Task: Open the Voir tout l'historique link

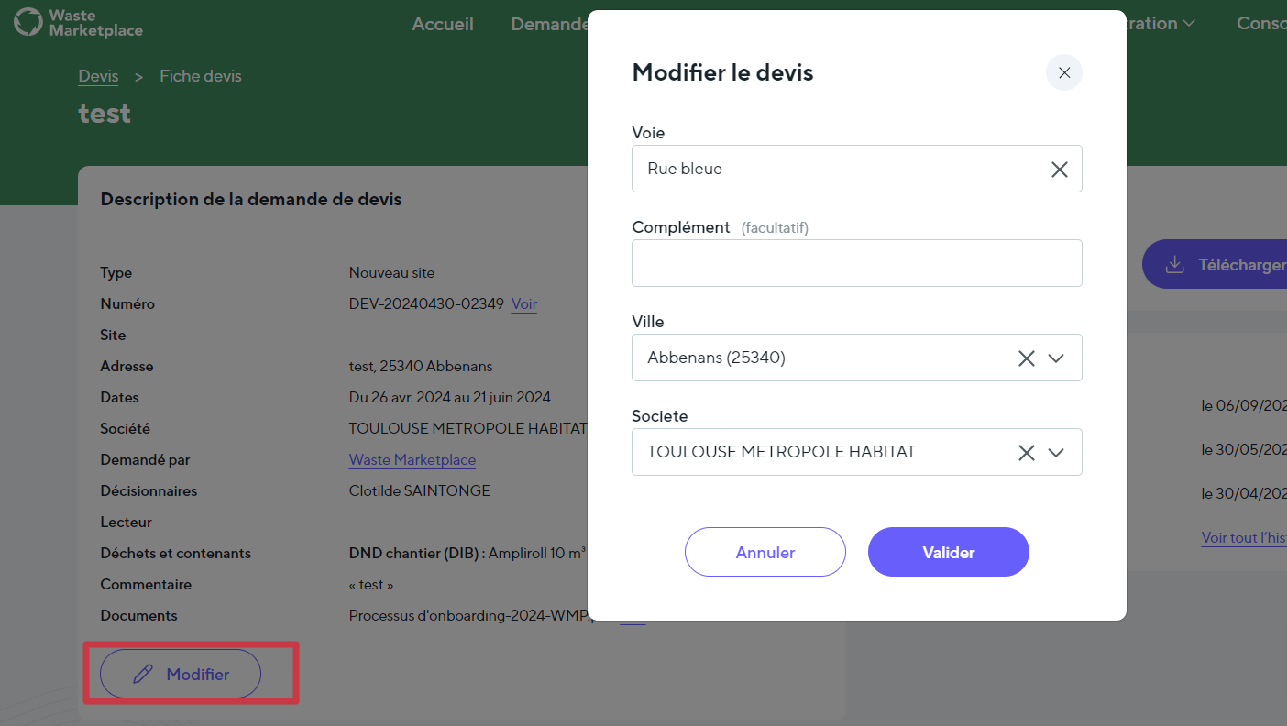Action: point(1243,537)
